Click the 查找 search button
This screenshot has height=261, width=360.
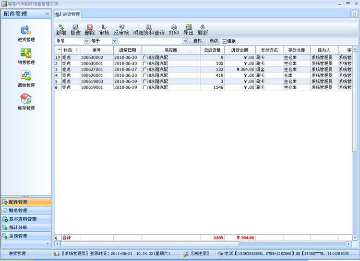197,41
